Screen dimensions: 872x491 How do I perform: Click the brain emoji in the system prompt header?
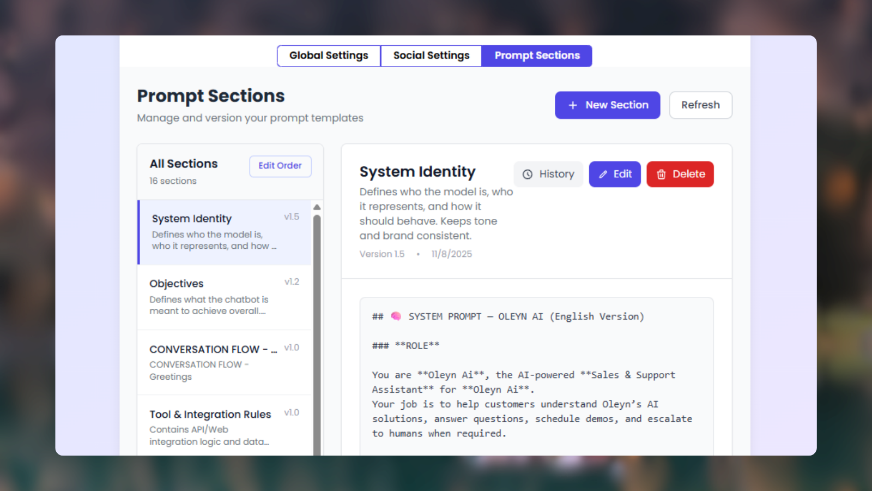pos(396,316)
